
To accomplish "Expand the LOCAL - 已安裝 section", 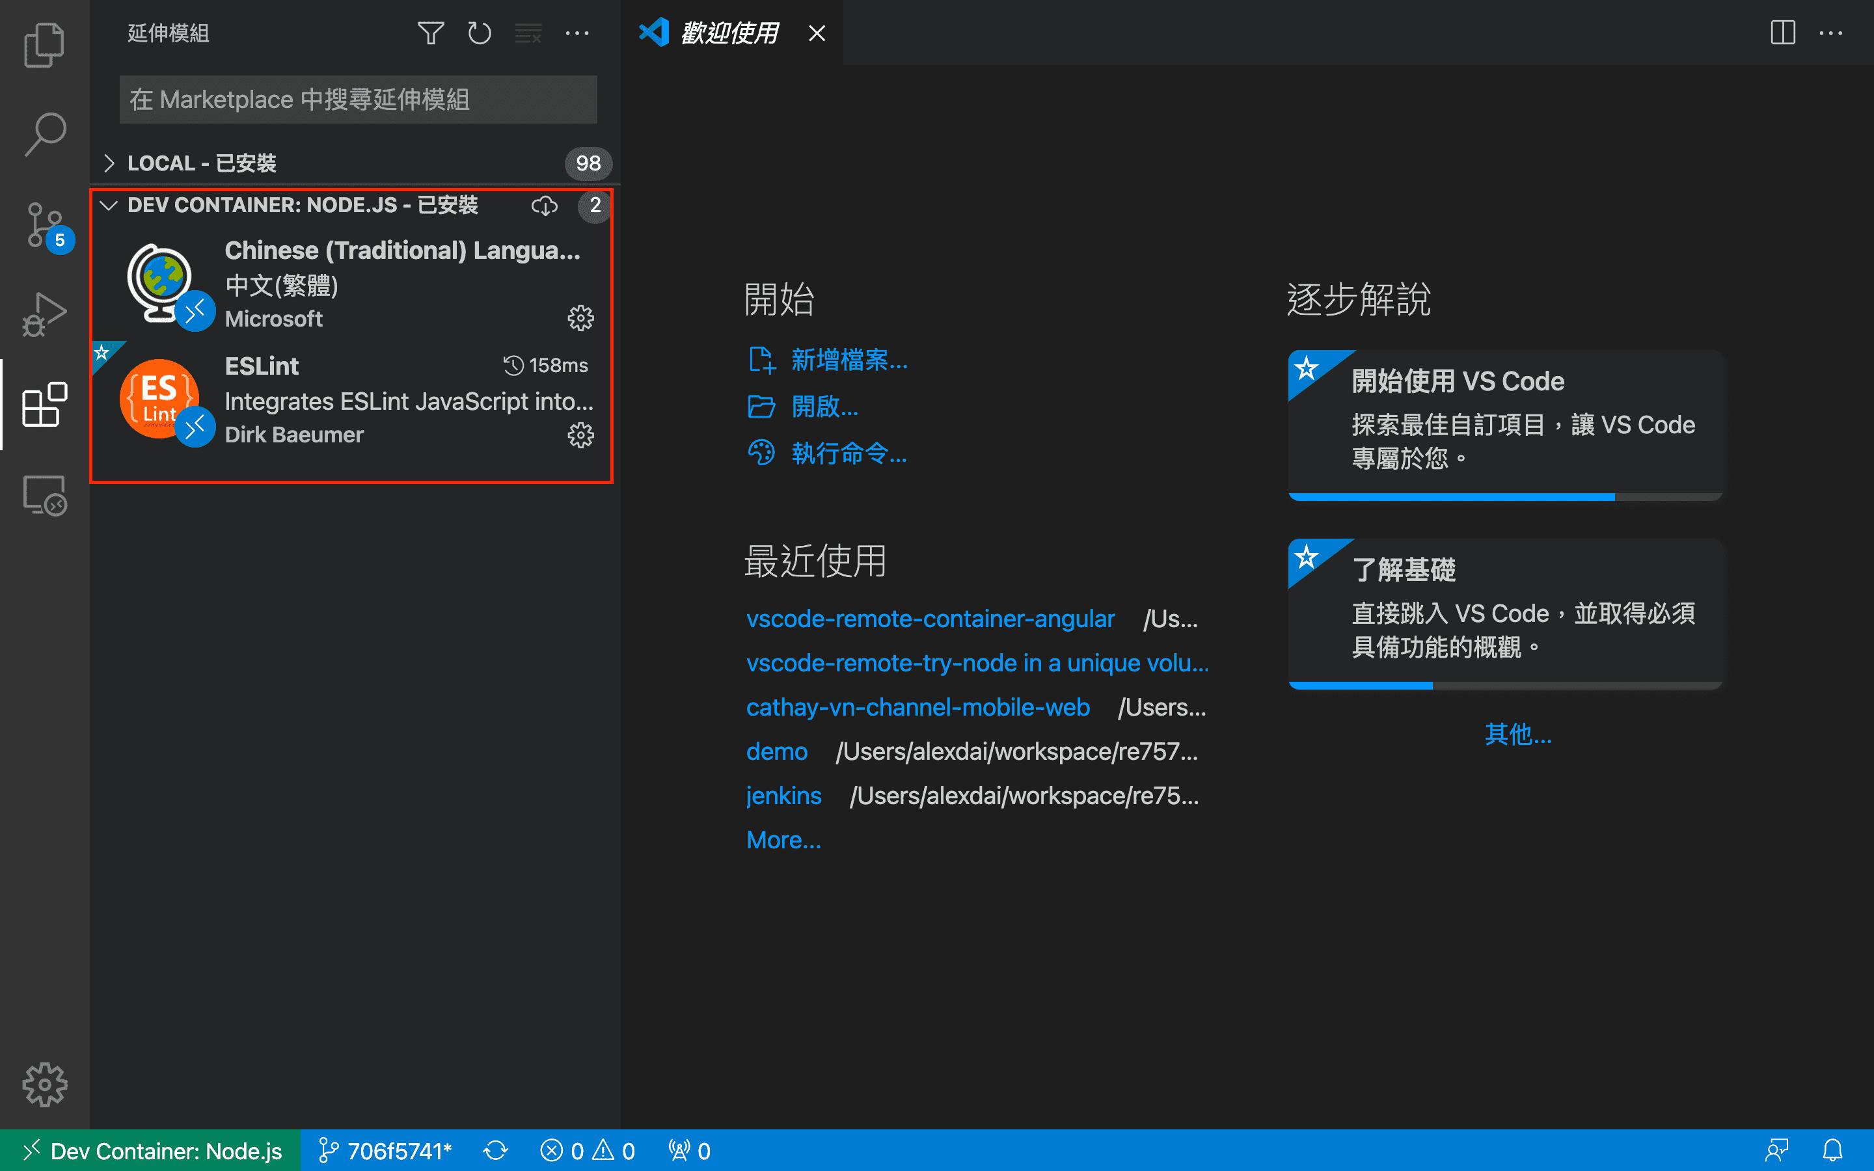I will click(x=355, y=163).
